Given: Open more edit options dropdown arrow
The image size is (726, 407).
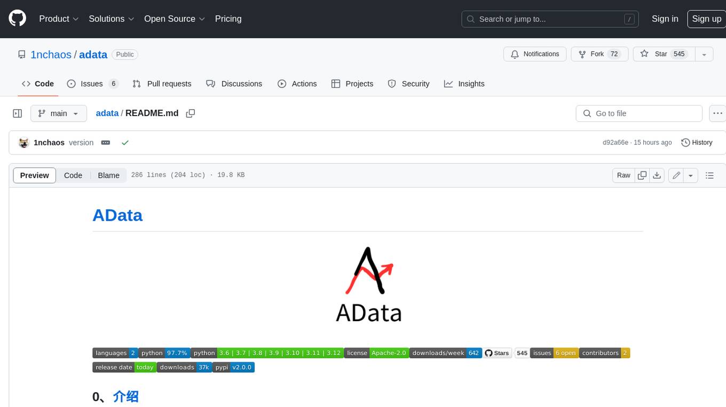Looking at the screenshot, I should pos(691,175).
